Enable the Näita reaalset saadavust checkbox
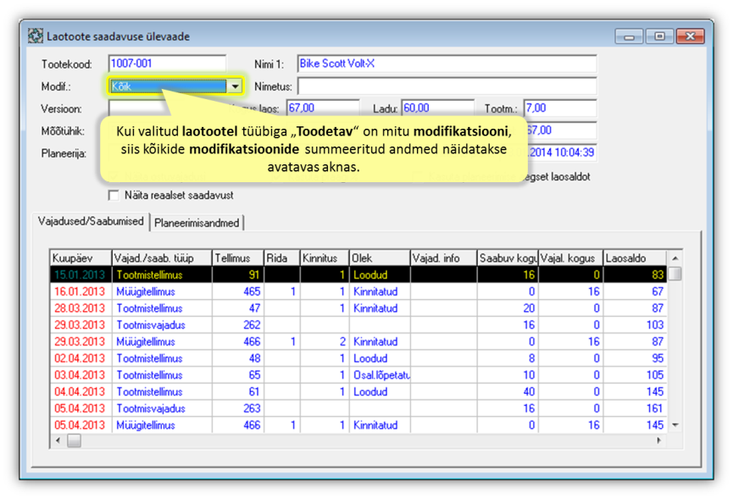The image size is (733, 499). coord(114,196)
